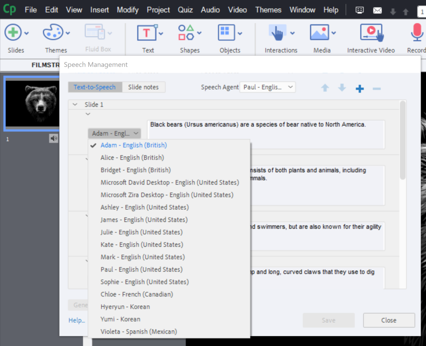Switch to the Slide notes view
The height and width of the screenshot is (346, 426).
(143, 87)
